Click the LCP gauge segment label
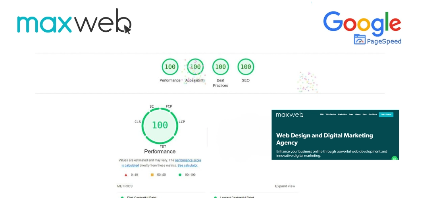This screenshot has height=198, width=435. 182,122
